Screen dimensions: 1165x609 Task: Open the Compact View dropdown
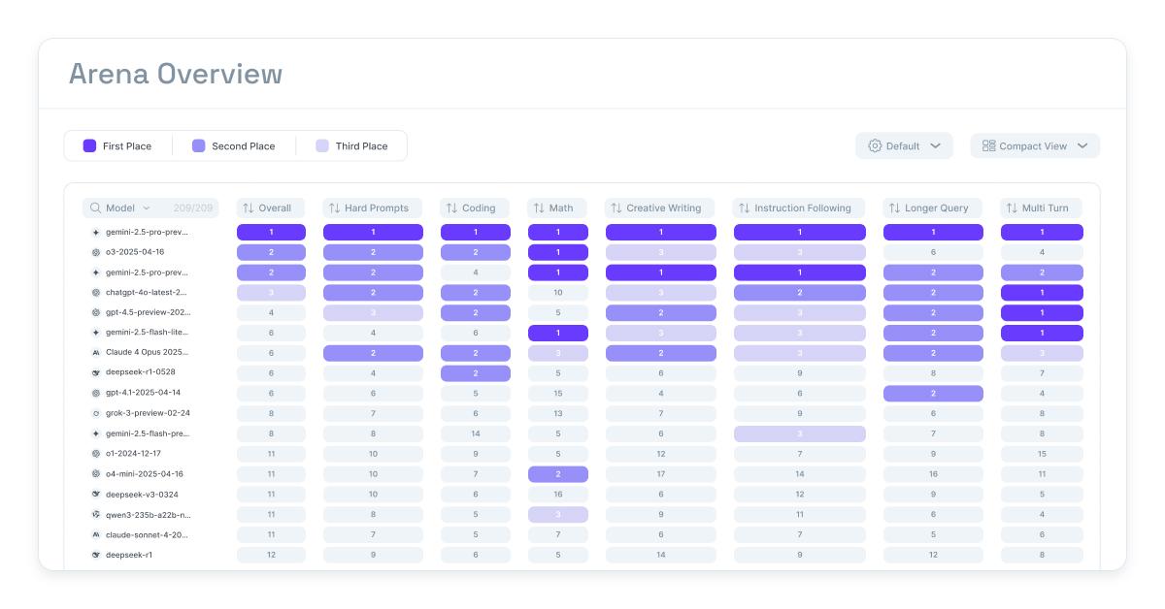pyautogui.click(x=1035, y=145)
